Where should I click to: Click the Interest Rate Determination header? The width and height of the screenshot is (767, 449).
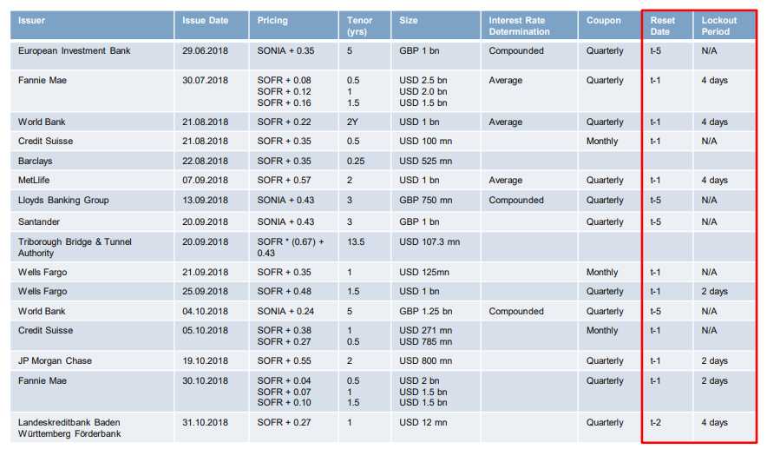[529, 25]
